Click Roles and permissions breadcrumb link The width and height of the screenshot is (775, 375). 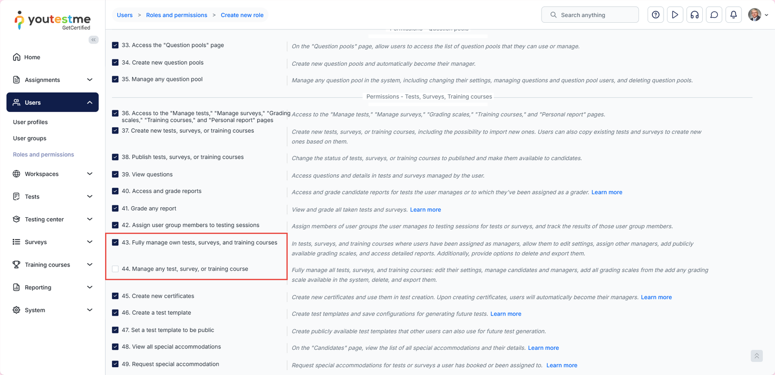[176, 15]
